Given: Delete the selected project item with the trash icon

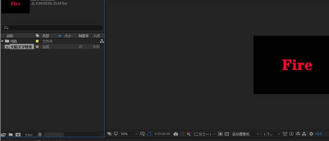Looking at the screenshot, I should [x=40, y=134].
